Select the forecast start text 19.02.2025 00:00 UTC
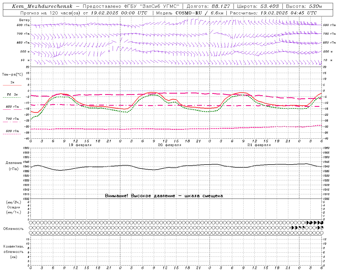This screenshot has width=337, height=270. pos(119,13)
